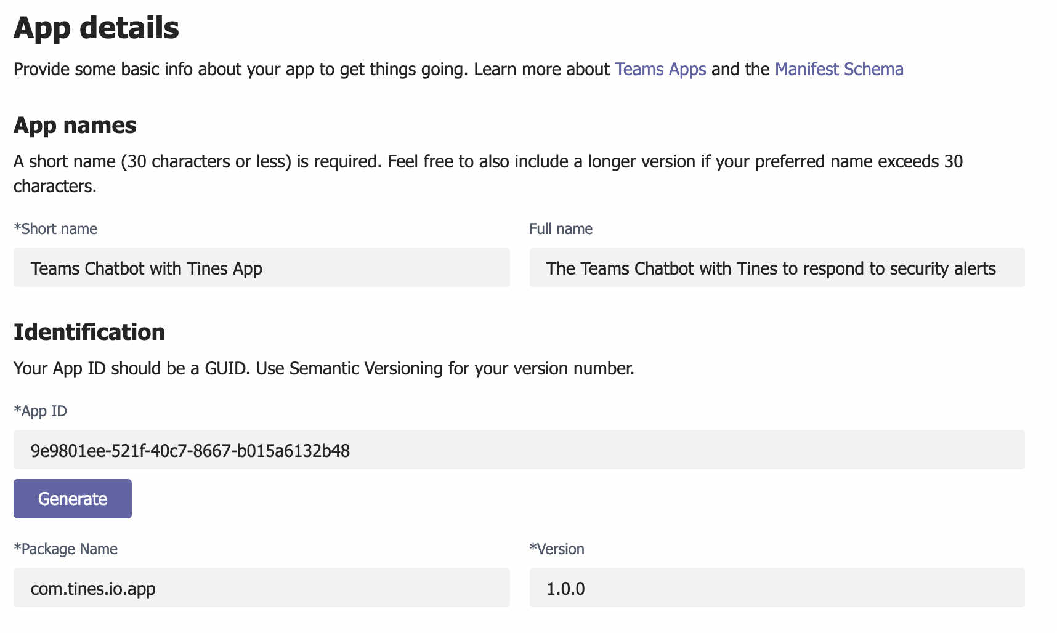Click the *Version field label

557,549
